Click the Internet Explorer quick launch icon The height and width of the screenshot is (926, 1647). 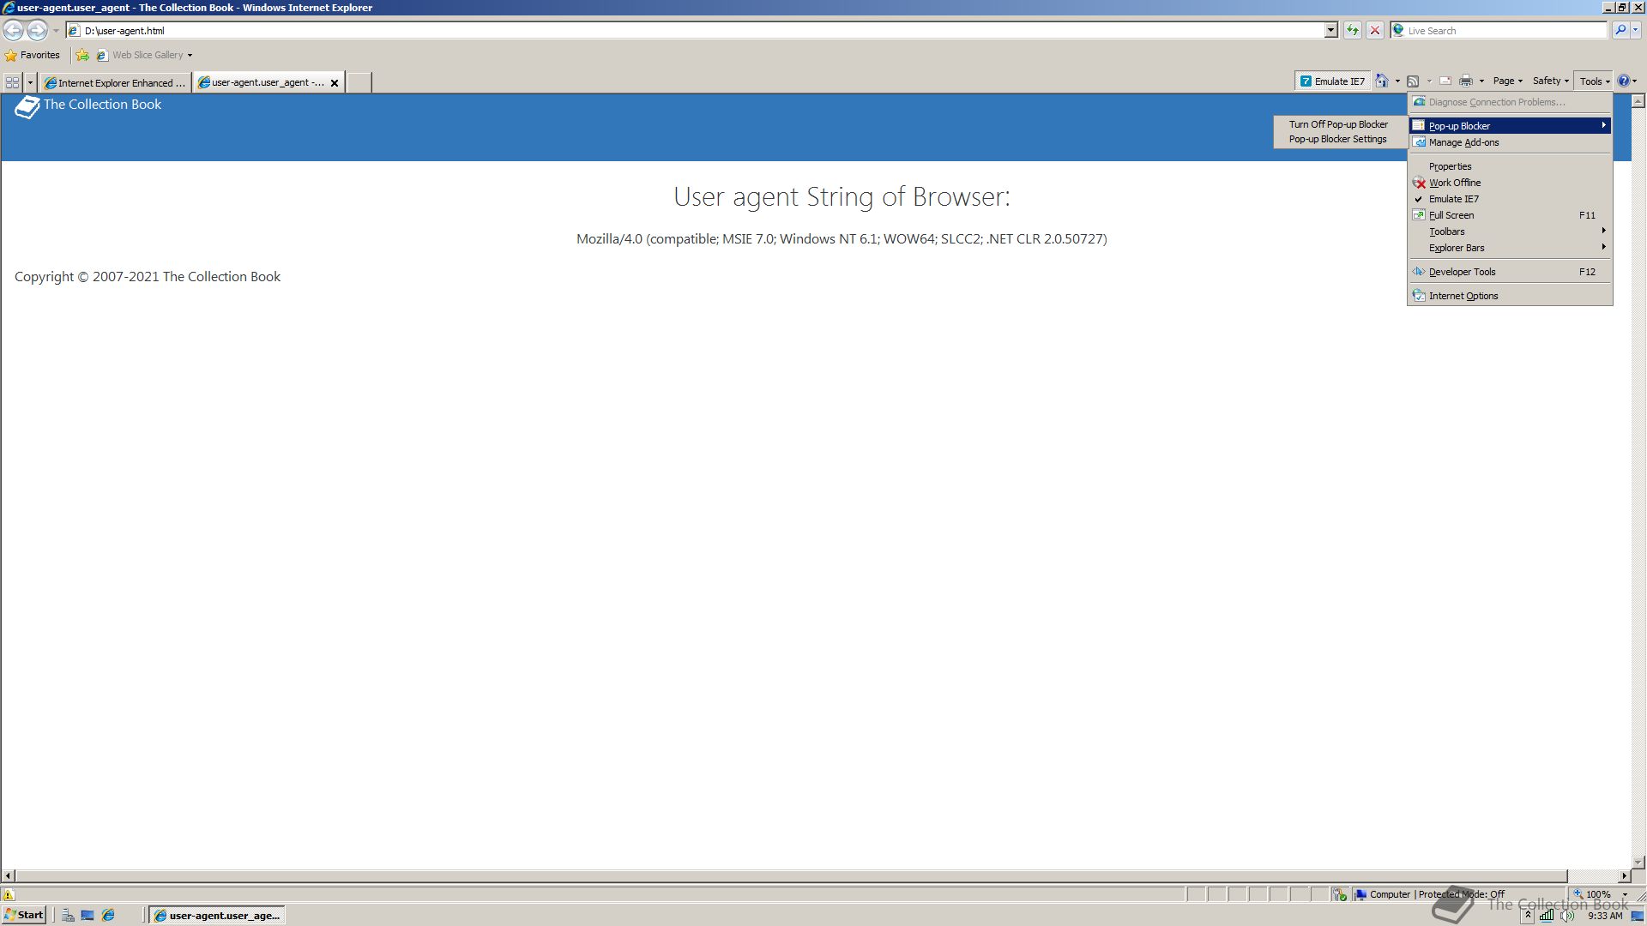point(108,915)
